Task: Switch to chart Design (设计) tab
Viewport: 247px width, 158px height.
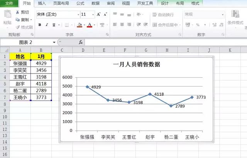Action: [165, 3]
